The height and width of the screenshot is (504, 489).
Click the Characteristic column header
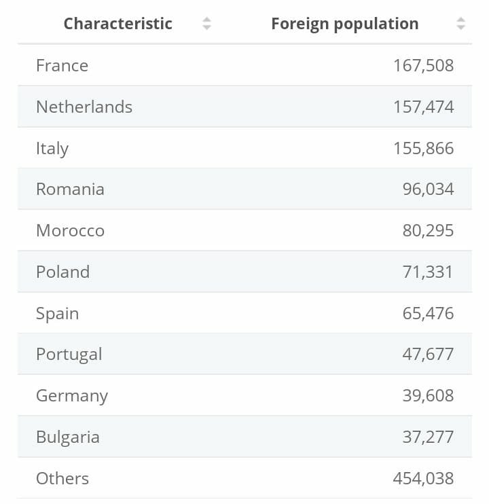117,24
